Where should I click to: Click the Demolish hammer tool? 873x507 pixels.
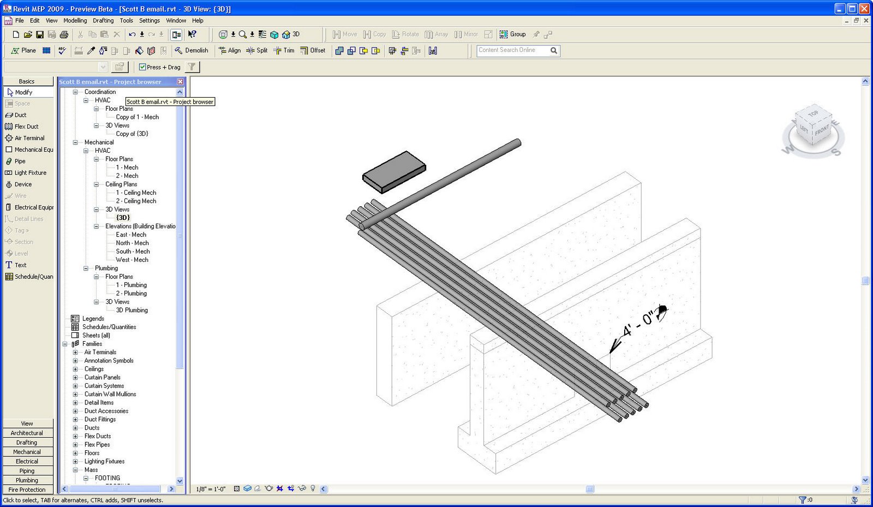191,51
